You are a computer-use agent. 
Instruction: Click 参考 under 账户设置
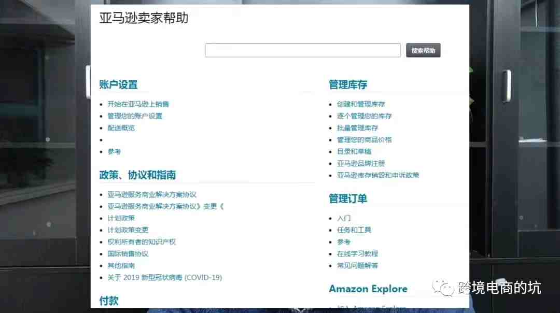coord(114,152)
